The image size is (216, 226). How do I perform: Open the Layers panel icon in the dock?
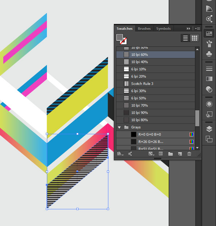(209, 129)
